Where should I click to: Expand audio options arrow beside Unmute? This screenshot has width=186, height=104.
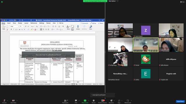8,101
